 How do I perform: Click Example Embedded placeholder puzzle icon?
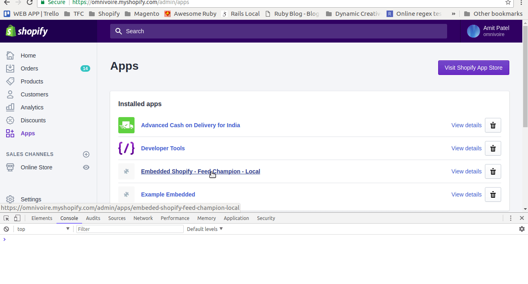[x=126, y=194]
